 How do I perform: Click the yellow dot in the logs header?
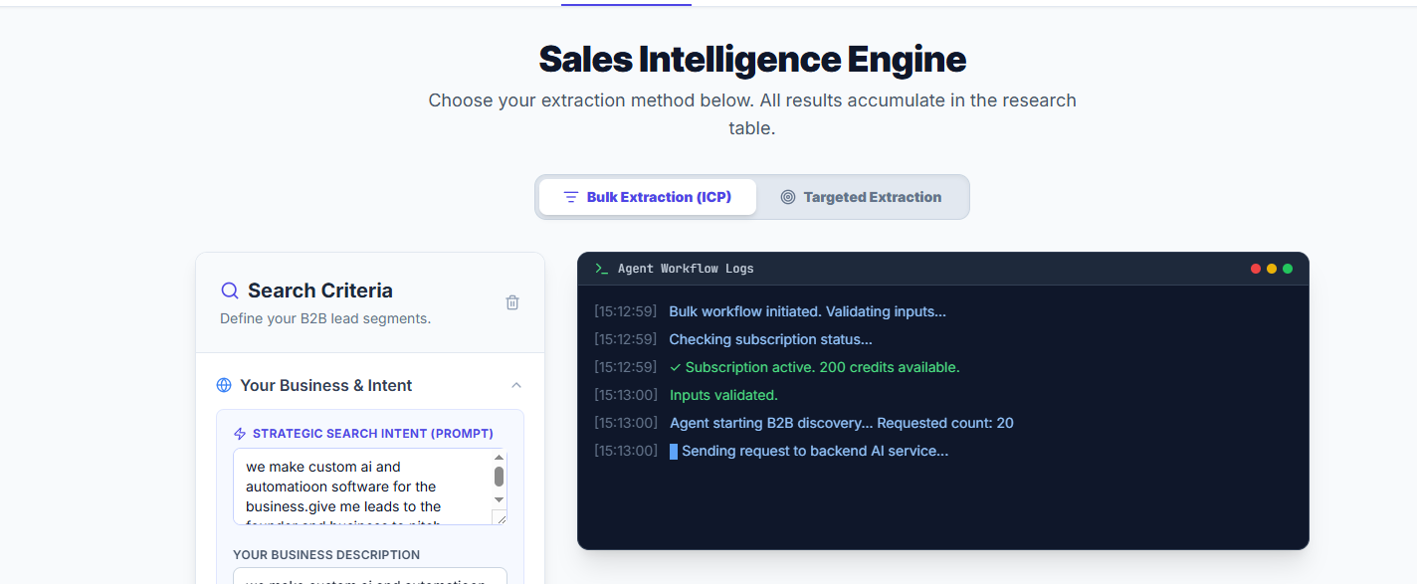coord(1272,269)
